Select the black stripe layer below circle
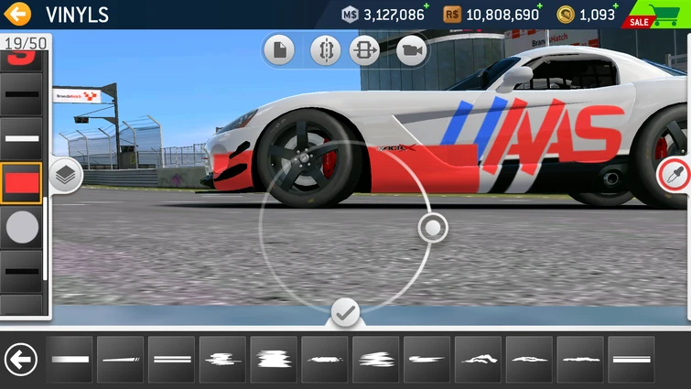 [21, 272]
